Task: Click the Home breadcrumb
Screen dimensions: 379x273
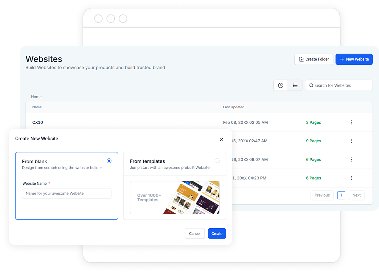Action: (36, 97)
